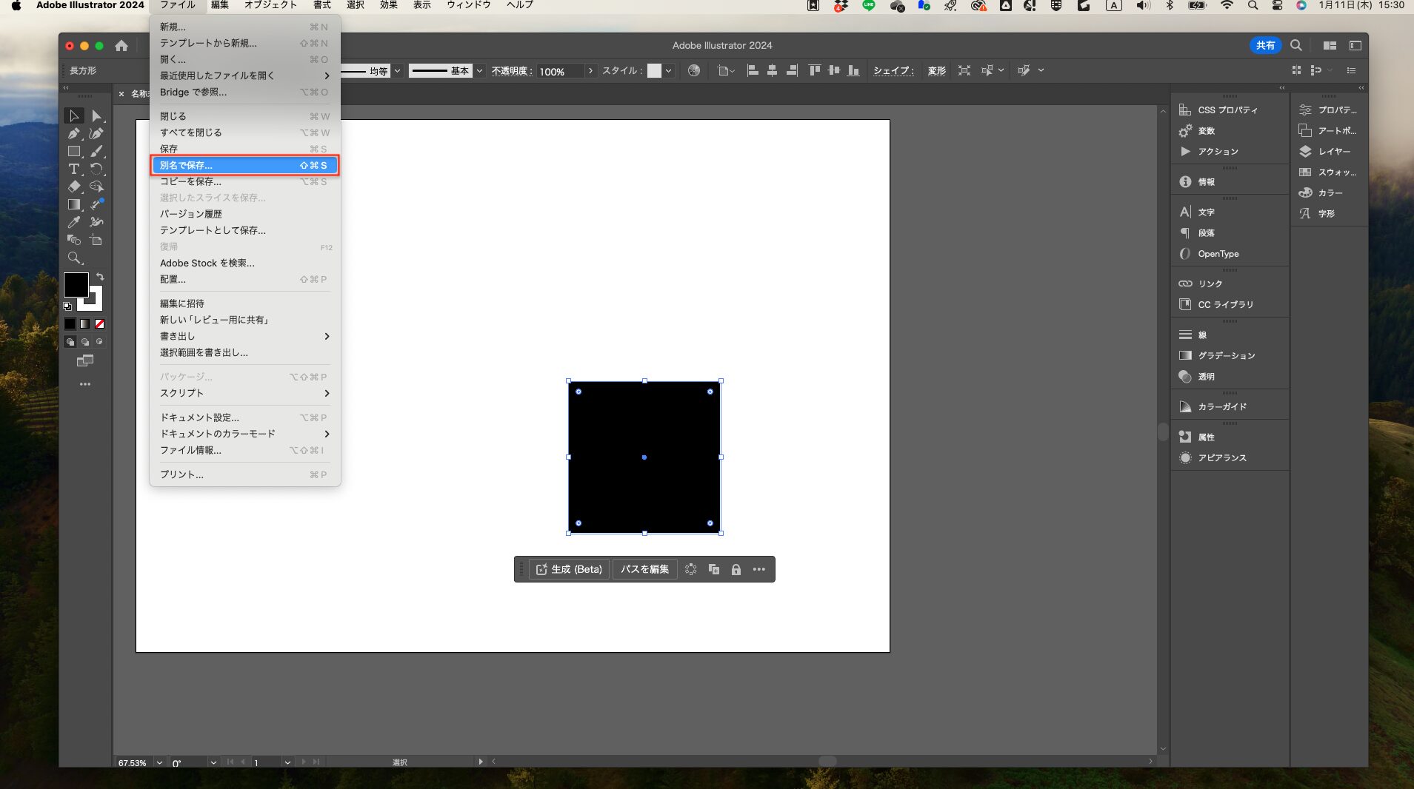The image size is (1414, 789).
Task: Choose ドキュメント設定... menu item
Action: pyautogui.click(x=244, y=417)
